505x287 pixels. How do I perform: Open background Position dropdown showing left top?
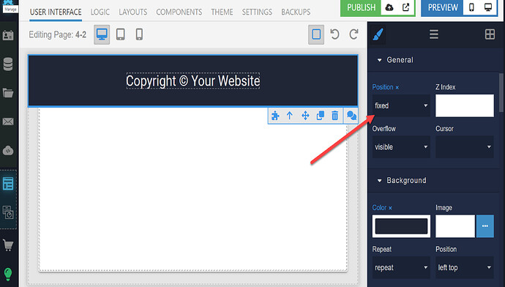point(465,268)
